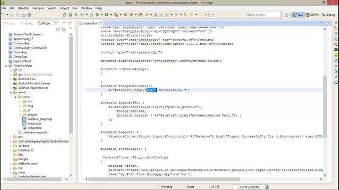Image resolution: width=339 pixels, height=190 pixels.
Task: Click the Open Type folder icon
Action: [140, 15]
